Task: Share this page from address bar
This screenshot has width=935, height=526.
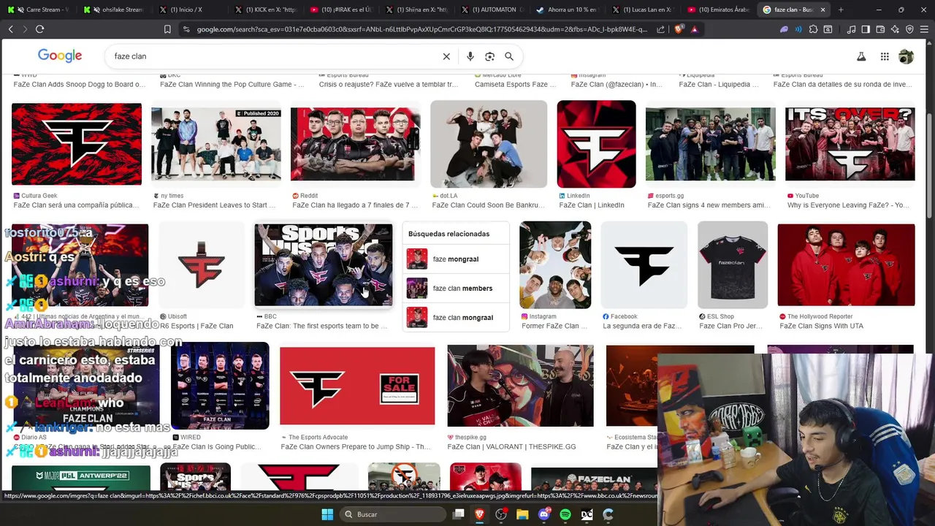Action: [661, 29]
